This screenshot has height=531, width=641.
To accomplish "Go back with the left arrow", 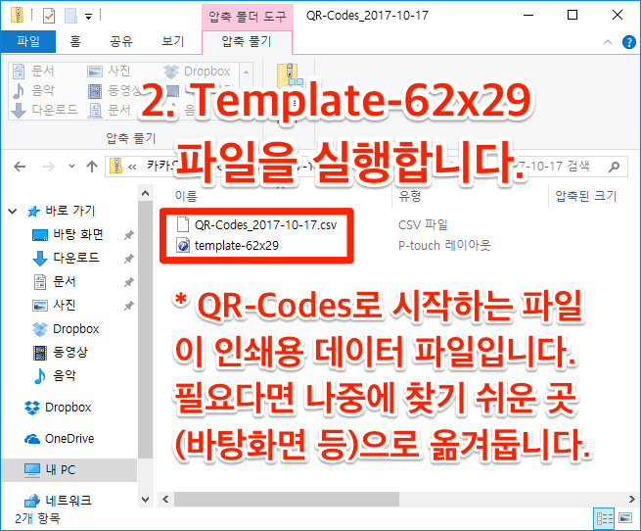I will 20,167.
